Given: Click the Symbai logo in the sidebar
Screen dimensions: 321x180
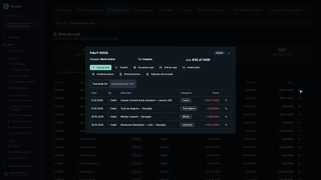Looking at the screenshot, I should coord(12,6).
